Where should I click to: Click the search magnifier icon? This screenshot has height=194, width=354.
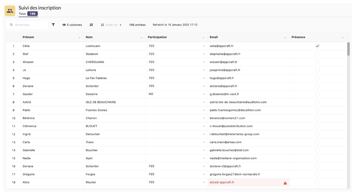point(11,25)
